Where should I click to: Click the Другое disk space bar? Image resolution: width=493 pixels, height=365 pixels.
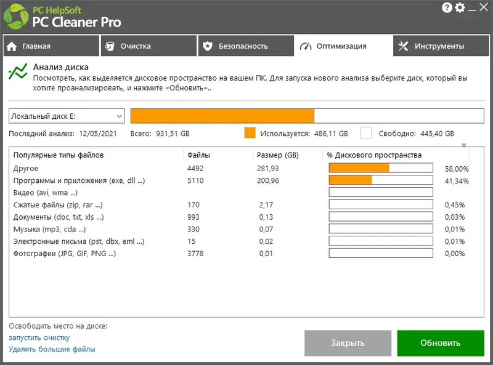tap(381, 168)
